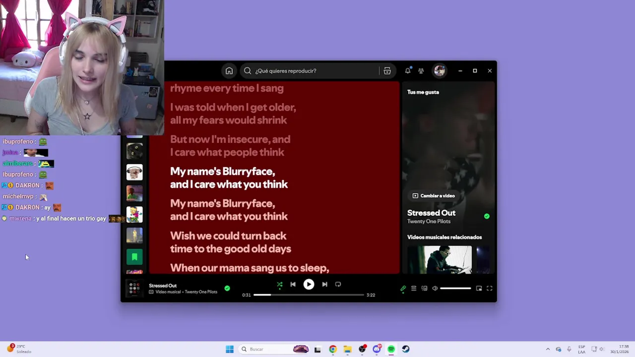635x357 pixels.
Task: Open the green bookmark playlist in the sidebar
Action: click(134, 257)
